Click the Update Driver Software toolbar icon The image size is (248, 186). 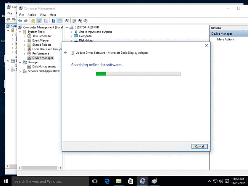(74, 21)
